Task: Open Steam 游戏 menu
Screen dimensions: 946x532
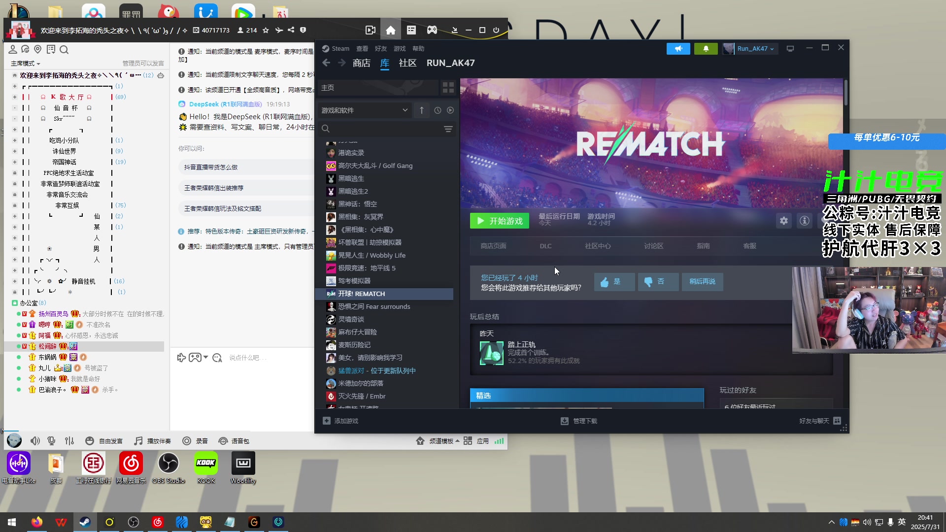Action: point(400,49)
